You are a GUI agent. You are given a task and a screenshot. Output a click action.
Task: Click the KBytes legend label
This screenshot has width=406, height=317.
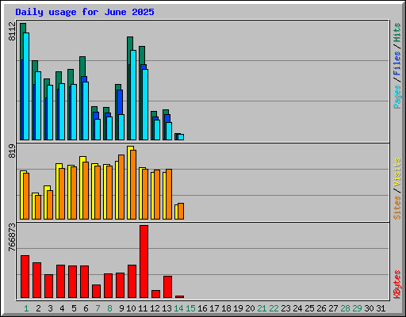pos(397,285)
